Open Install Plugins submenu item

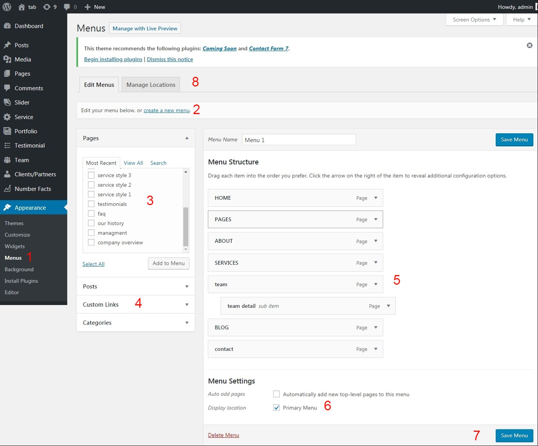21,281
